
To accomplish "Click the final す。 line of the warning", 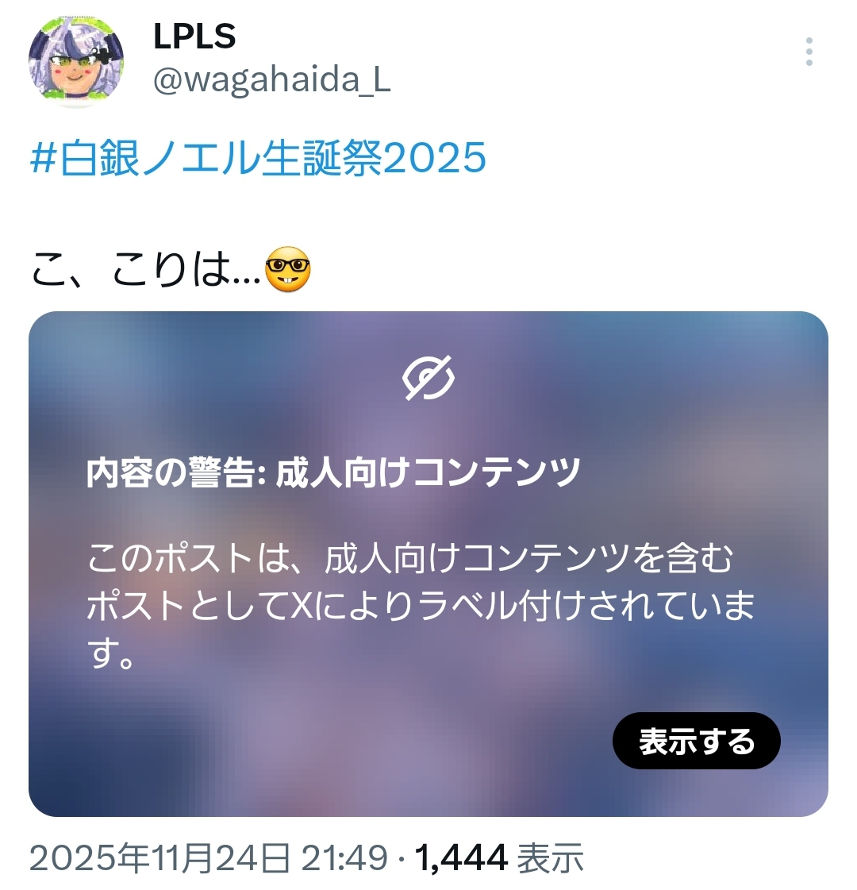I will coord(111,654).
